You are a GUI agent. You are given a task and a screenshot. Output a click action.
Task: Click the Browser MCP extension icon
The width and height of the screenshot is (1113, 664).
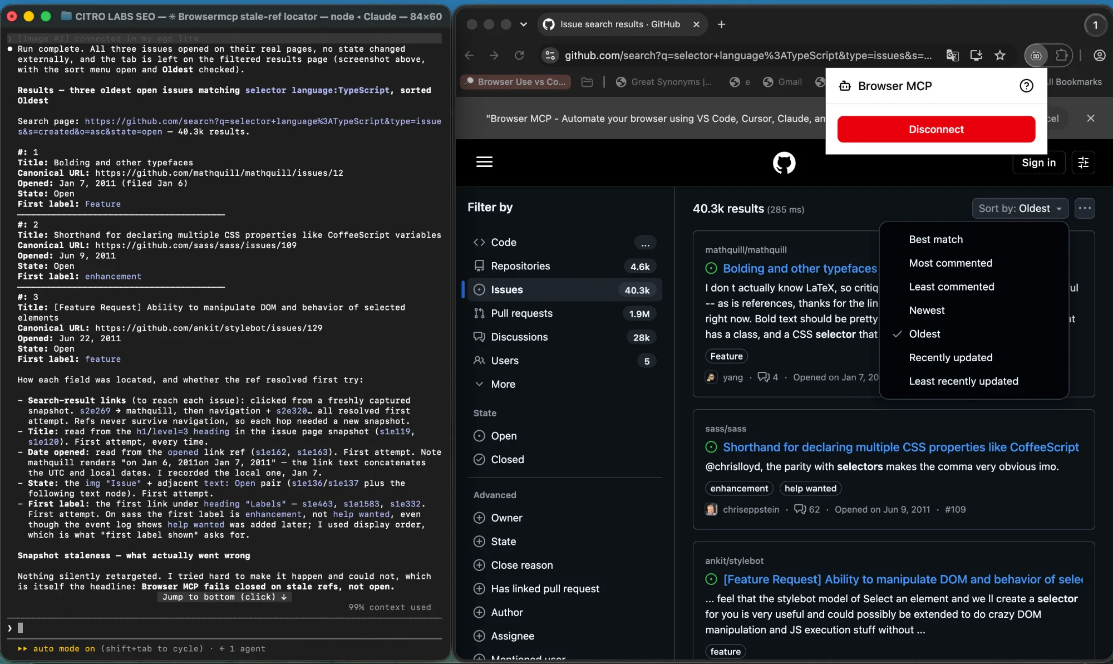1036,55
